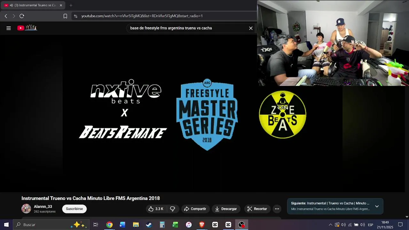Image resolution: width=409 pixels, height=230 pixels.
Task: Bookmark this page
Action: pyautogui.click(x=65, y=16)
